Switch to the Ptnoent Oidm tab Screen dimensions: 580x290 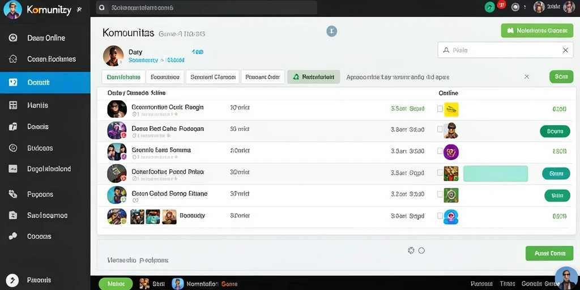point(263,77)
